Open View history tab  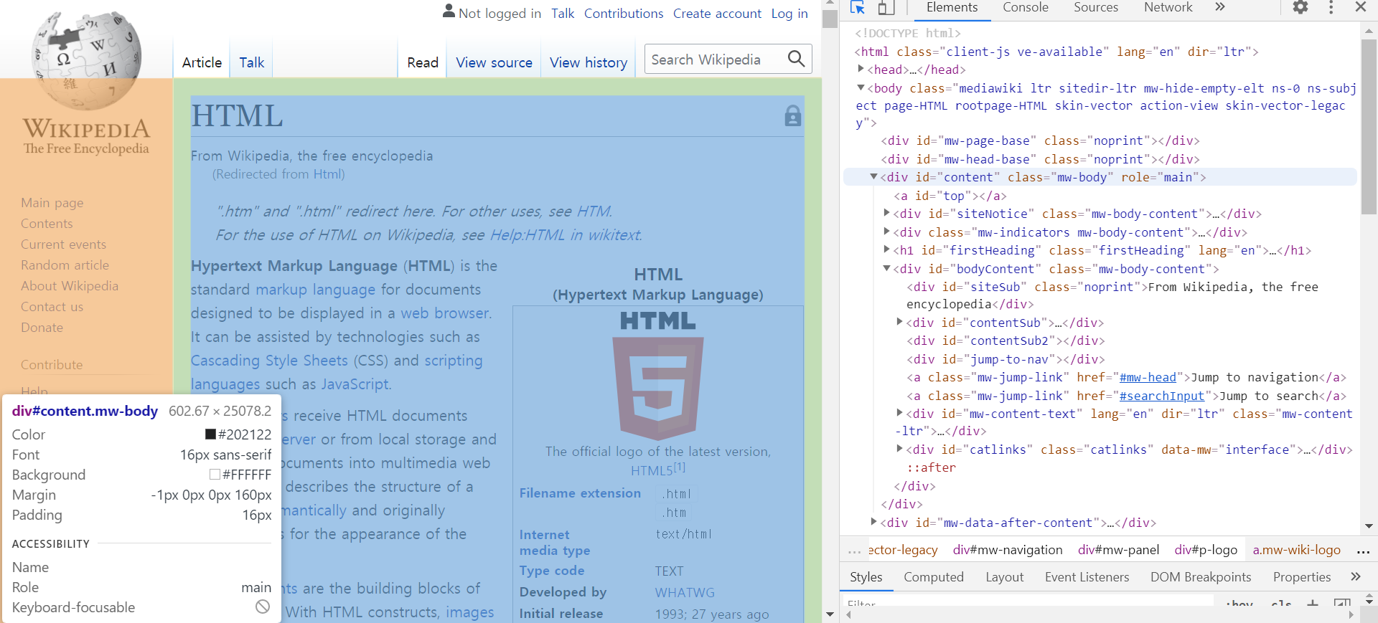[x=588, y=62]
